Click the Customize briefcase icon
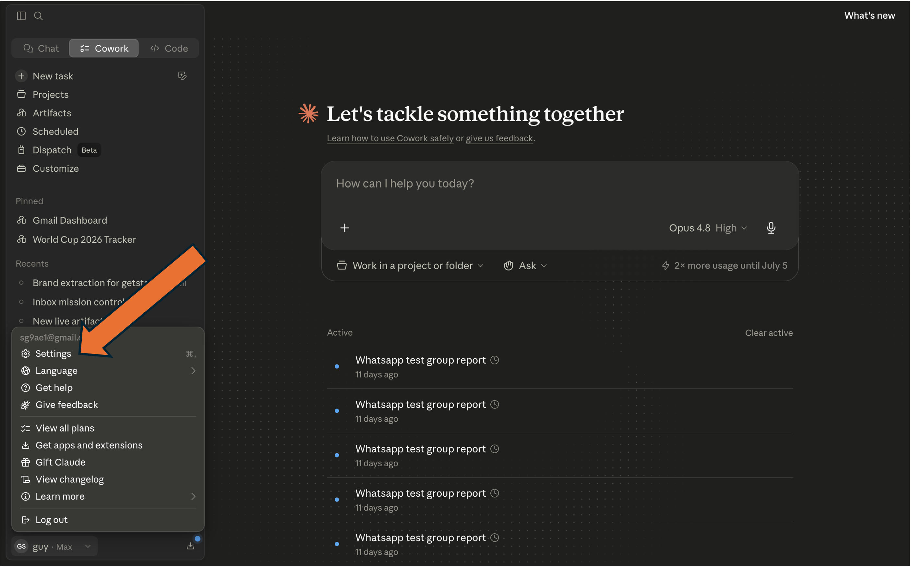Viewport: 911px width, 567px height. click(x=21, y=168)
